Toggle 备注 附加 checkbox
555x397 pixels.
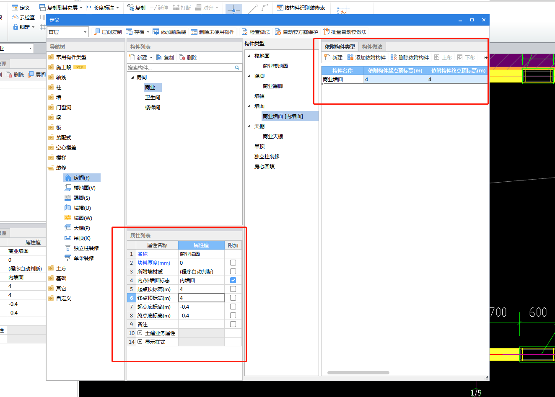[233, 324]
